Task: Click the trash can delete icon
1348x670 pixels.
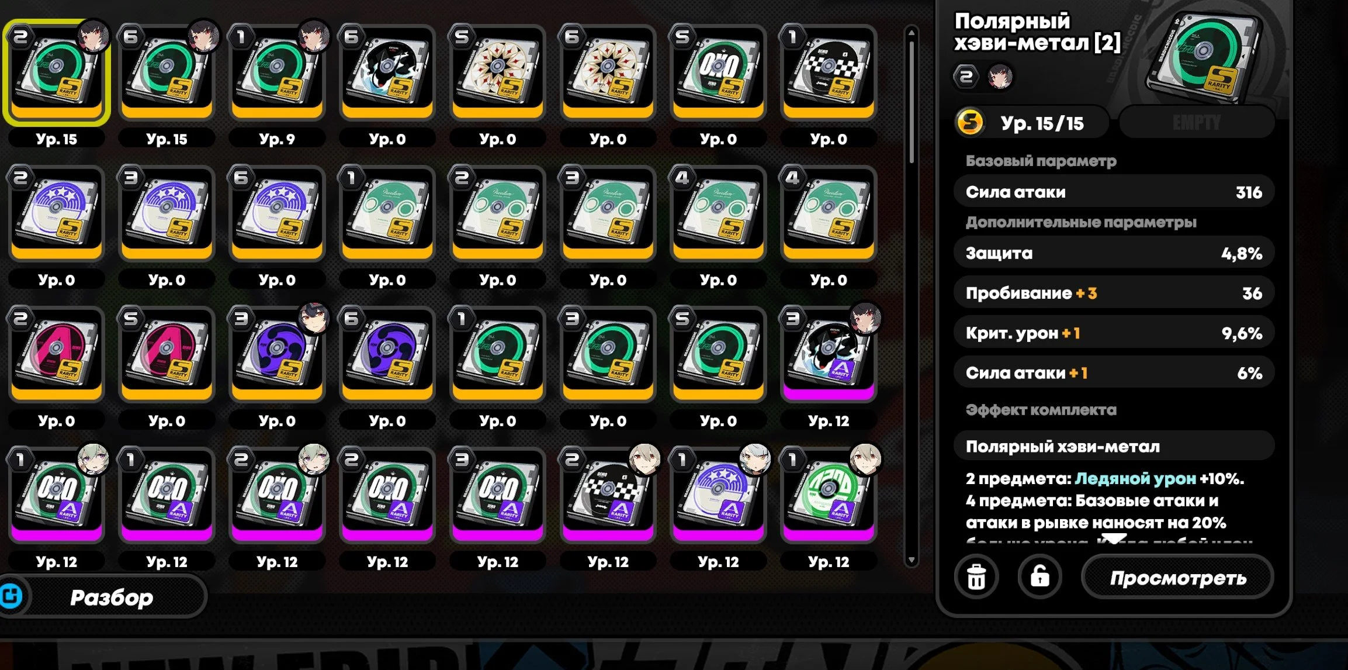Action: click(x=976, y=577)
